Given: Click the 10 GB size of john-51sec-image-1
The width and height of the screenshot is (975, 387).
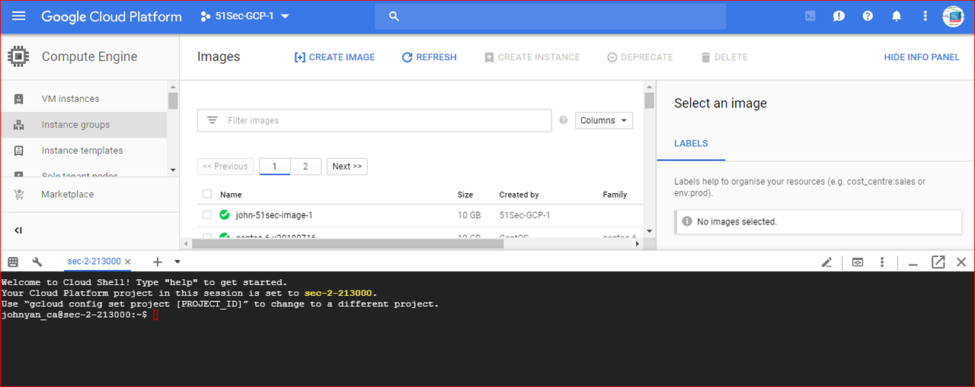Looking at the screenshot, I should [x=469, y=215].
